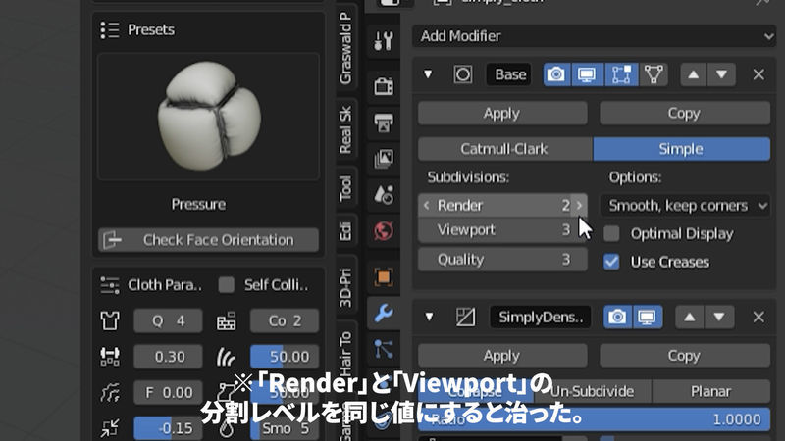
Task: Collapse the Base modifier panel
Action: pos(428,74)
